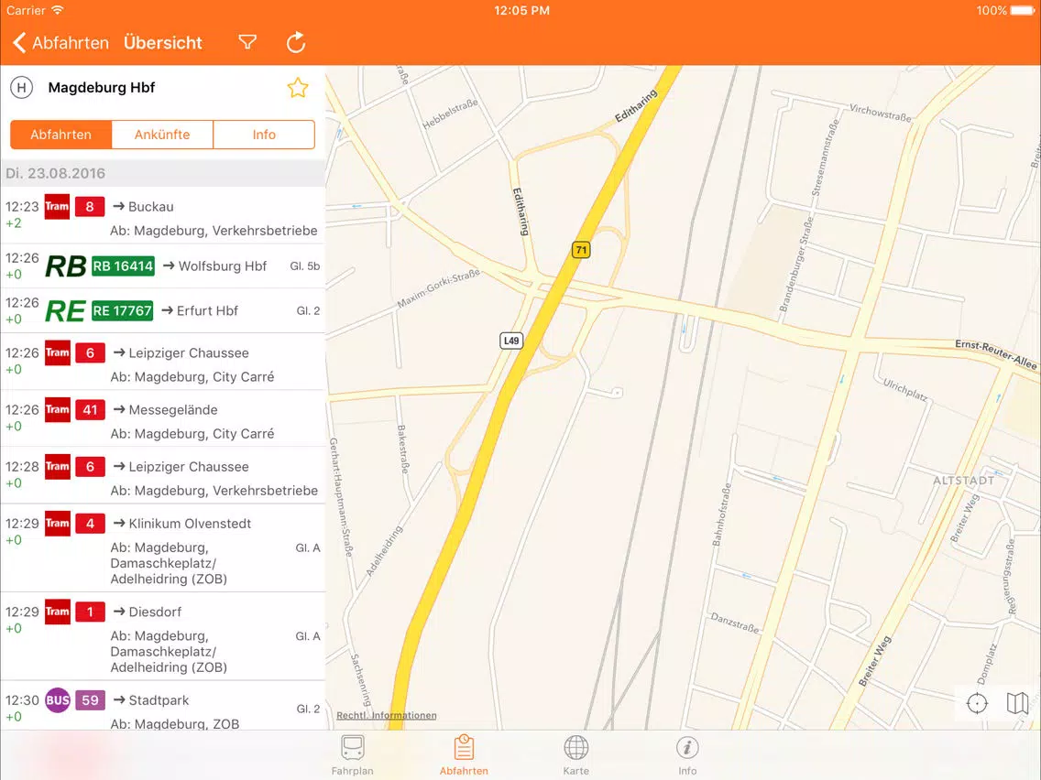The height and width of the screenshot is (780, 1041).
Task: Select RE 17767 to Erfurt Hbf
Action: click(163, 310)
